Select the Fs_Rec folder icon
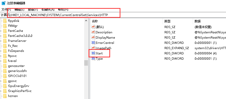Viewport: 226px width, 99px height. (x=5, y=46)
